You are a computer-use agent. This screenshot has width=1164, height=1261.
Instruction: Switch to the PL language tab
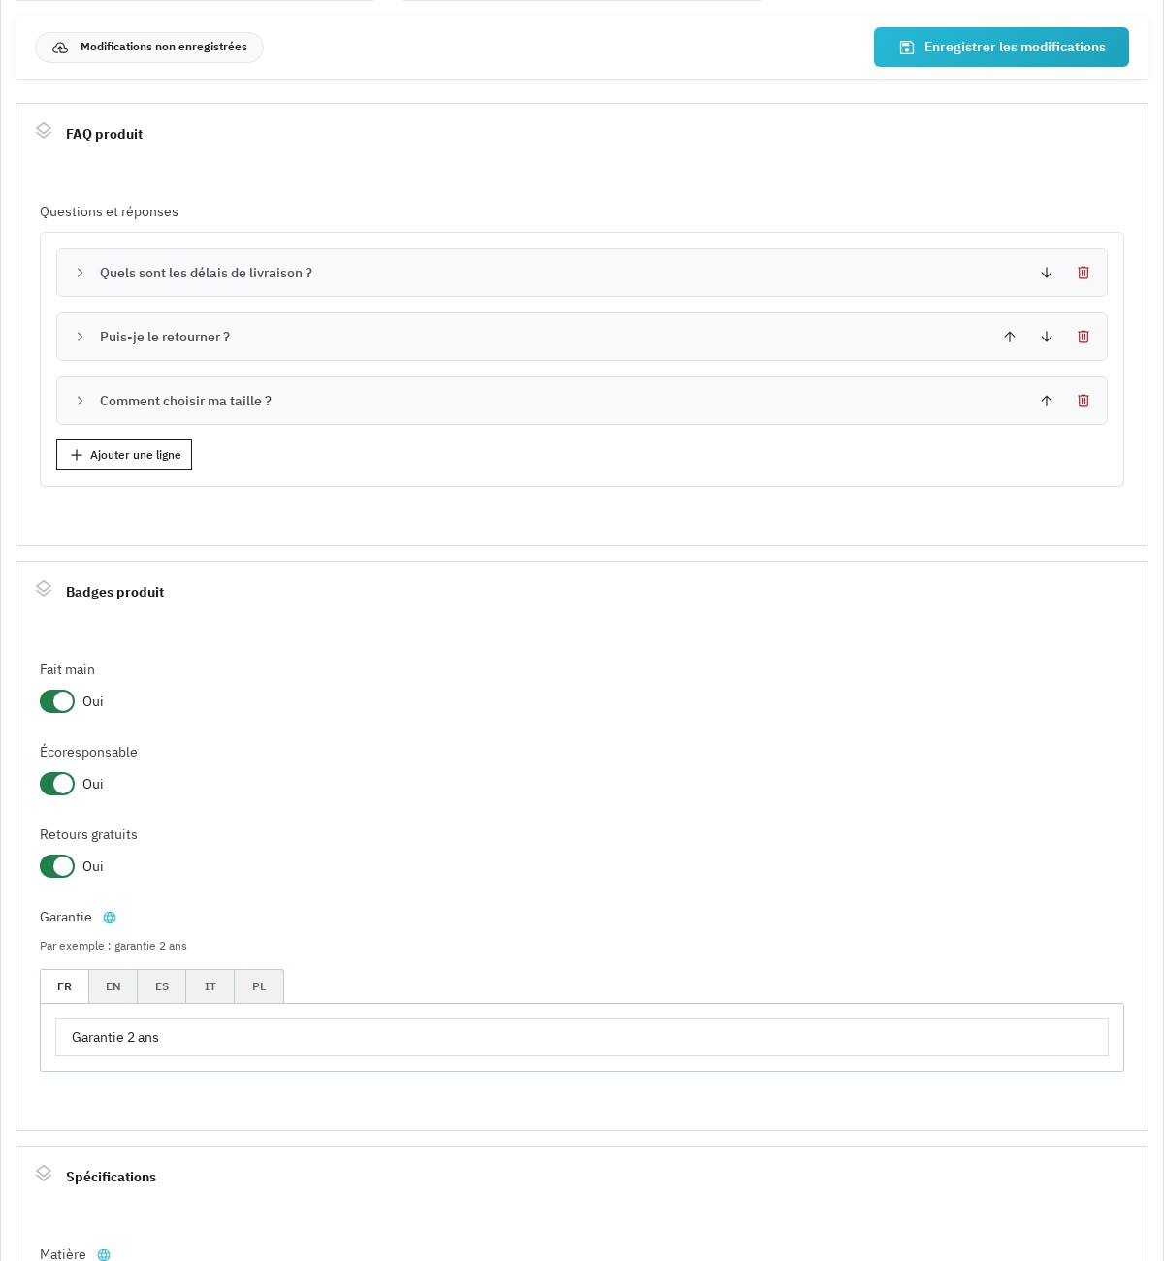tap(259, 986)
